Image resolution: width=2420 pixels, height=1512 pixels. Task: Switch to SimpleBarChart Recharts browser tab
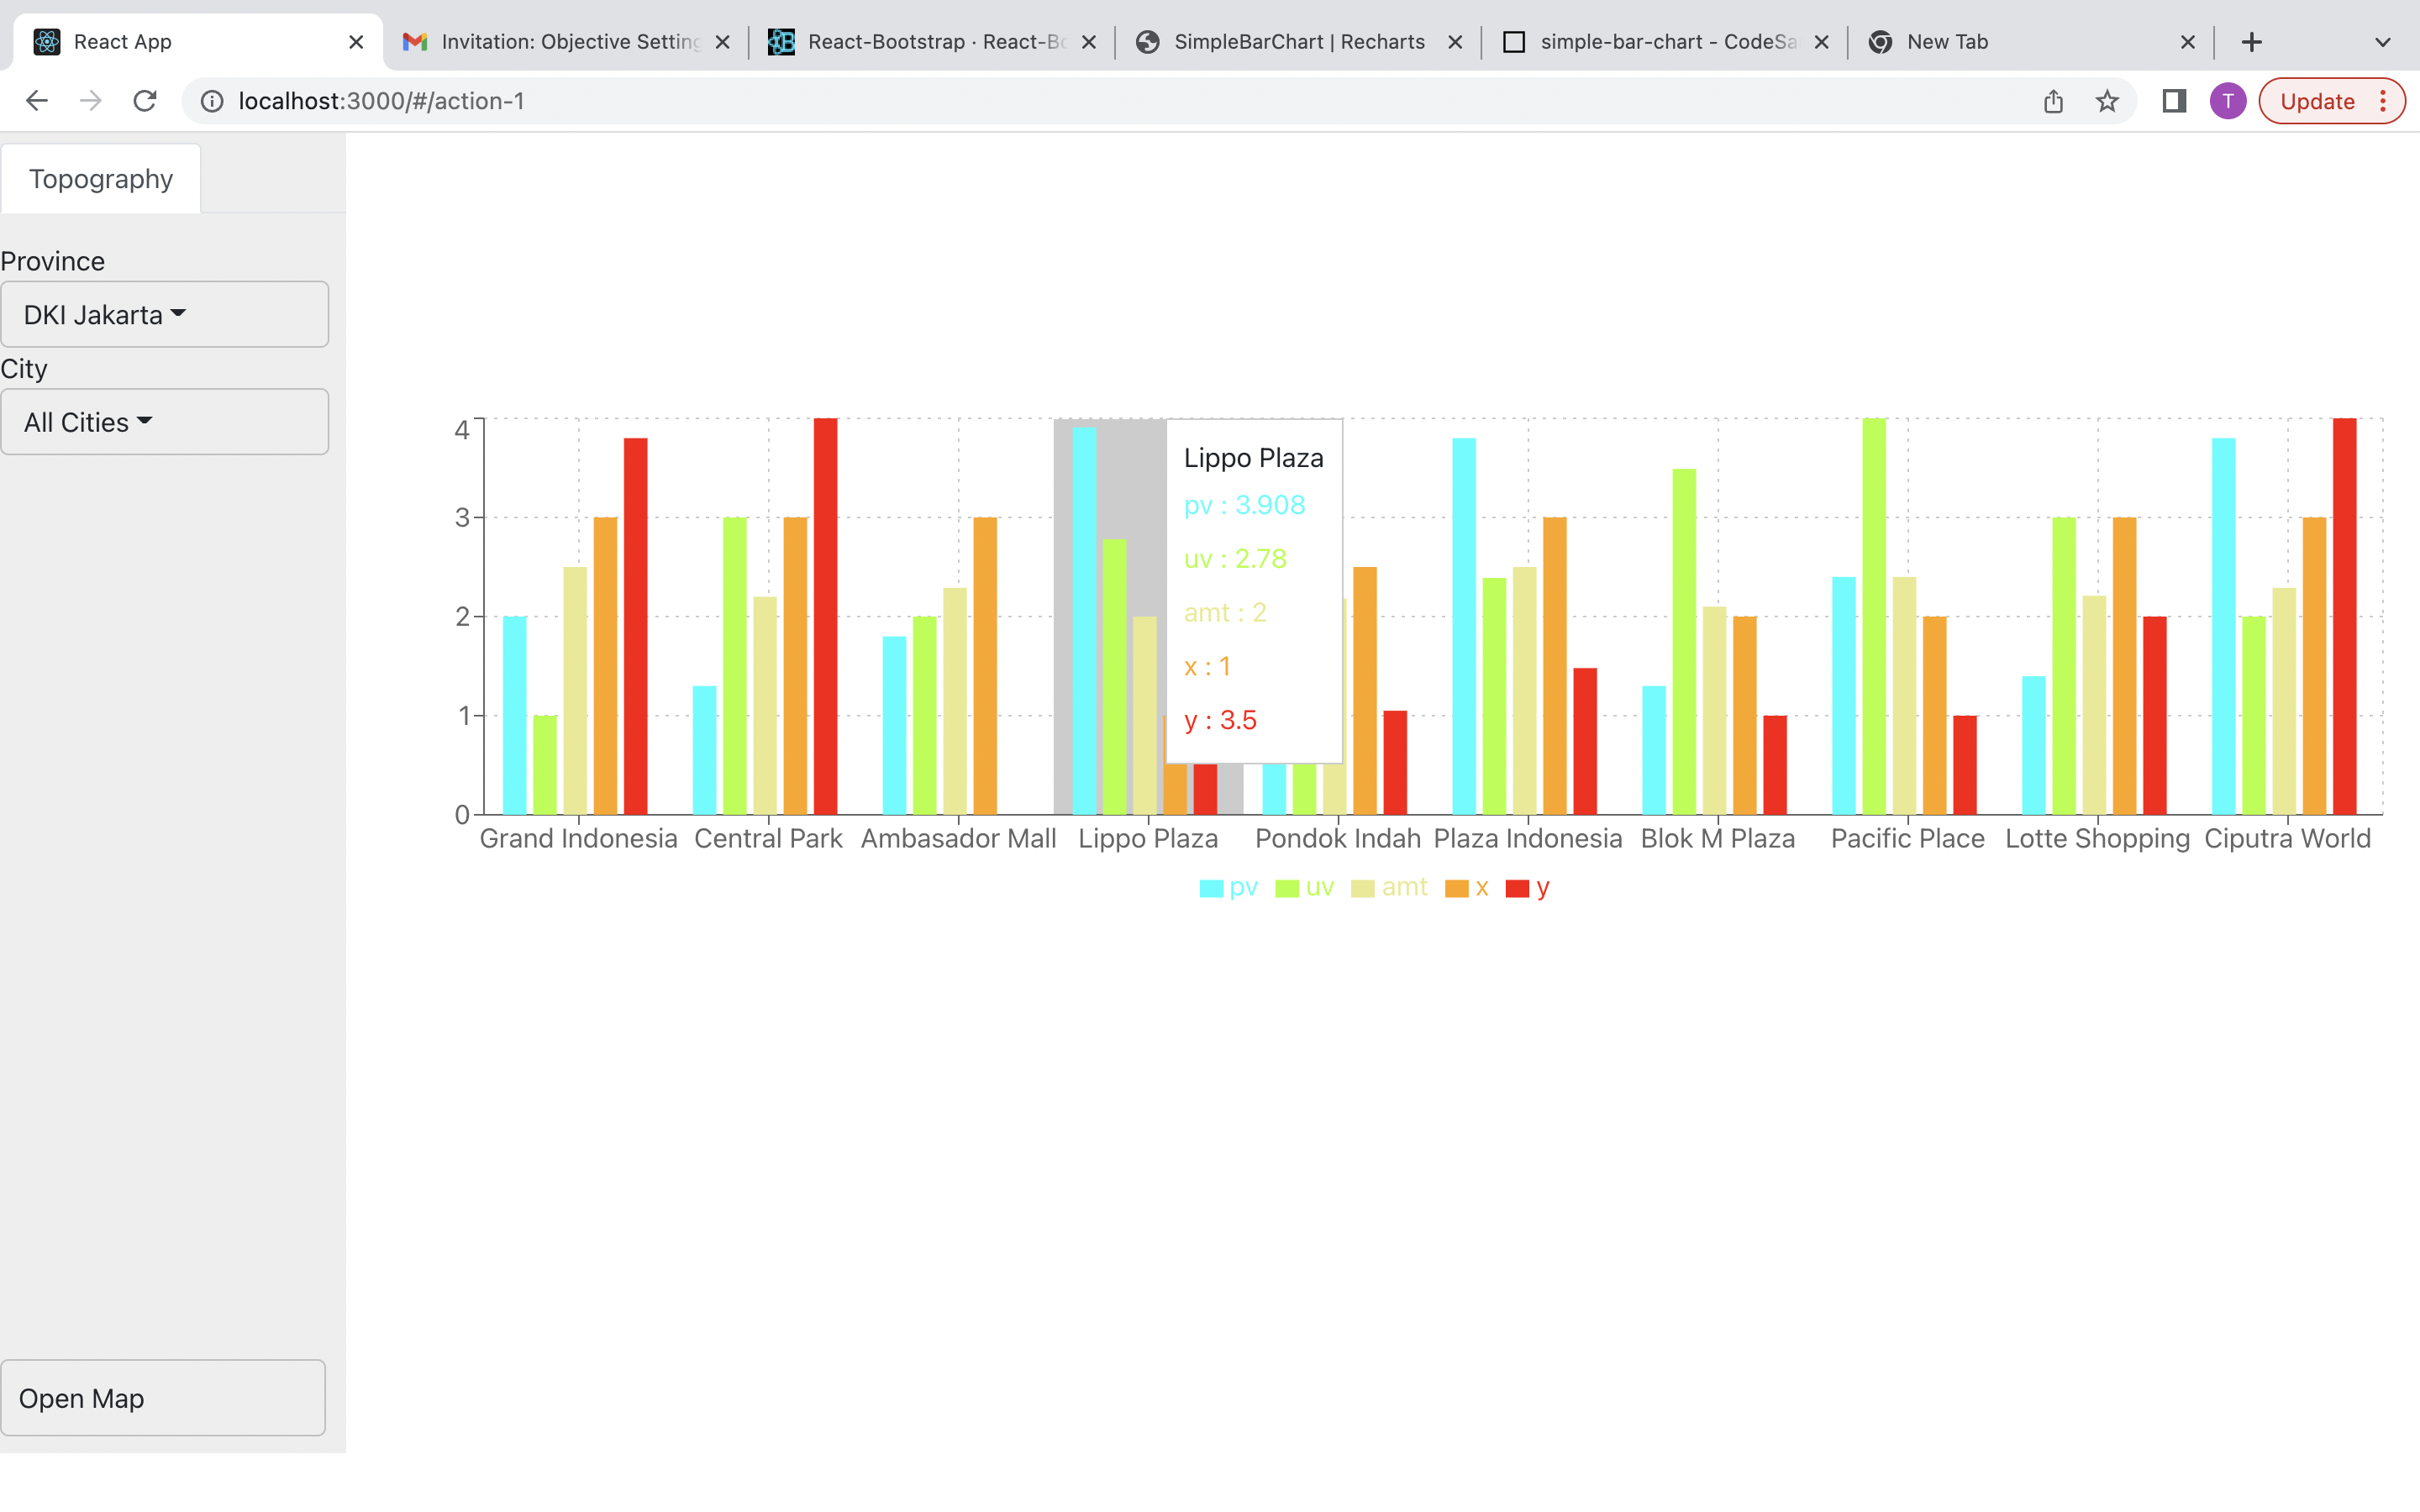tap(1298, 42)
